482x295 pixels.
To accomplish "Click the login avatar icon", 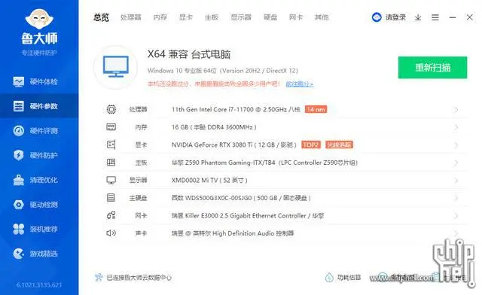I will pyautogui.click(x=377, y=17).
